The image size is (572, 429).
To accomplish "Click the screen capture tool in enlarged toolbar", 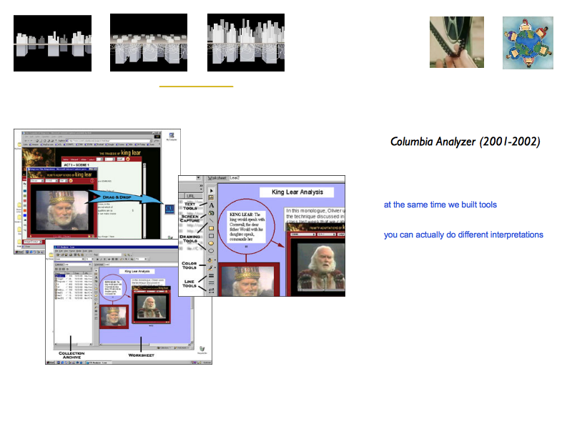I will coord(211,213).
